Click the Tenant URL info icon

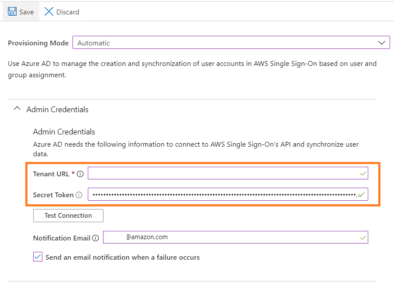click(x=80, y=174)
